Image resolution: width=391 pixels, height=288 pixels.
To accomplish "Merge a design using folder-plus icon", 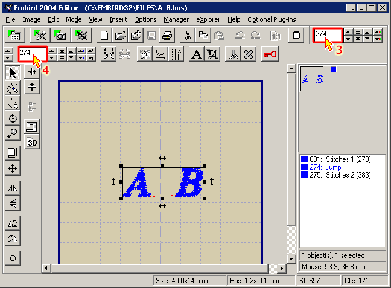I will (x=136, y=35).
